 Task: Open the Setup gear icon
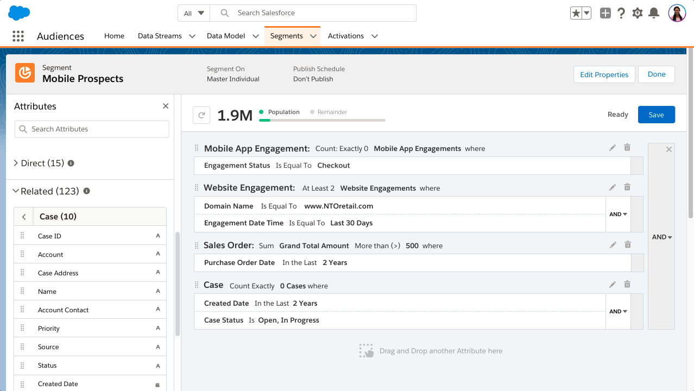pos(638,13)
